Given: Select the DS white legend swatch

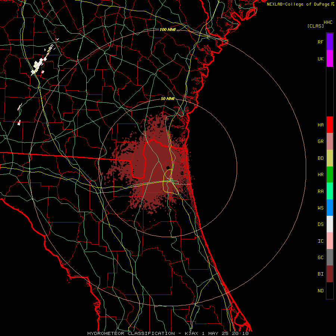Looking at the screenshot, I should [x=330, y=224].
